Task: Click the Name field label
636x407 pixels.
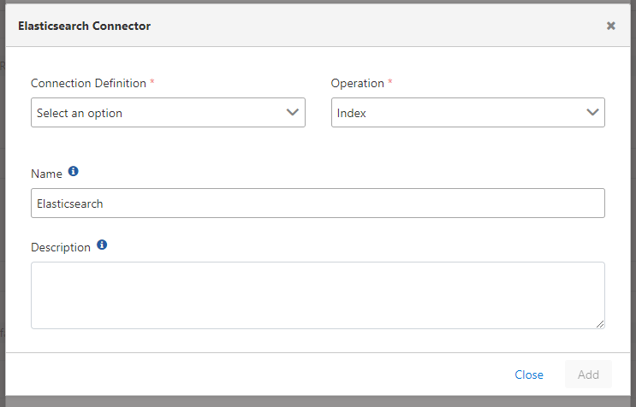Action: tap(46, 174)
